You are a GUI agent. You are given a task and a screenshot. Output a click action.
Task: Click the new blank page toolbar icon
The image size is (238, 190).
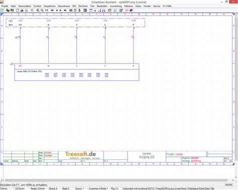point(18,11)
